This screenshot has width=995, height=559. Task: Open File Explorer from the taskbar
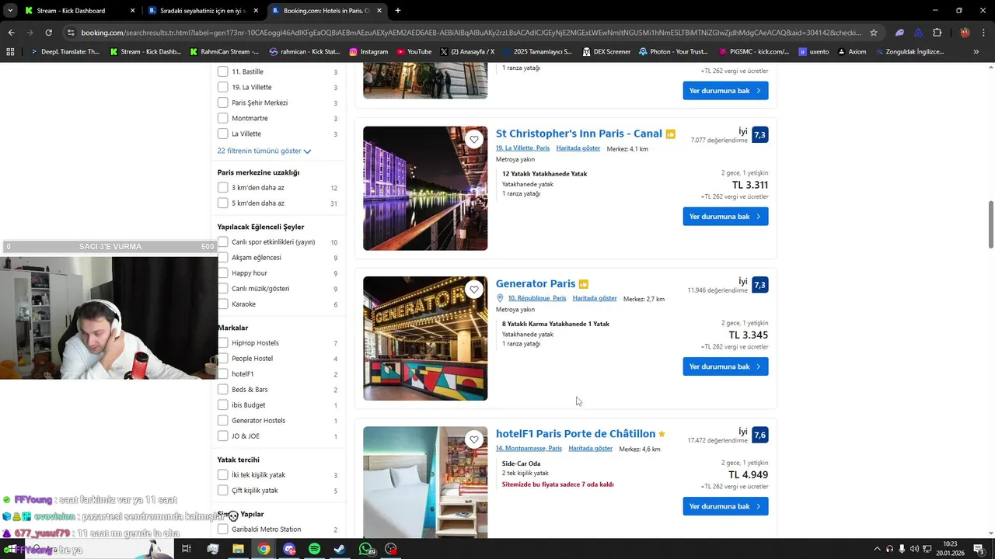[x=238, y=549]
